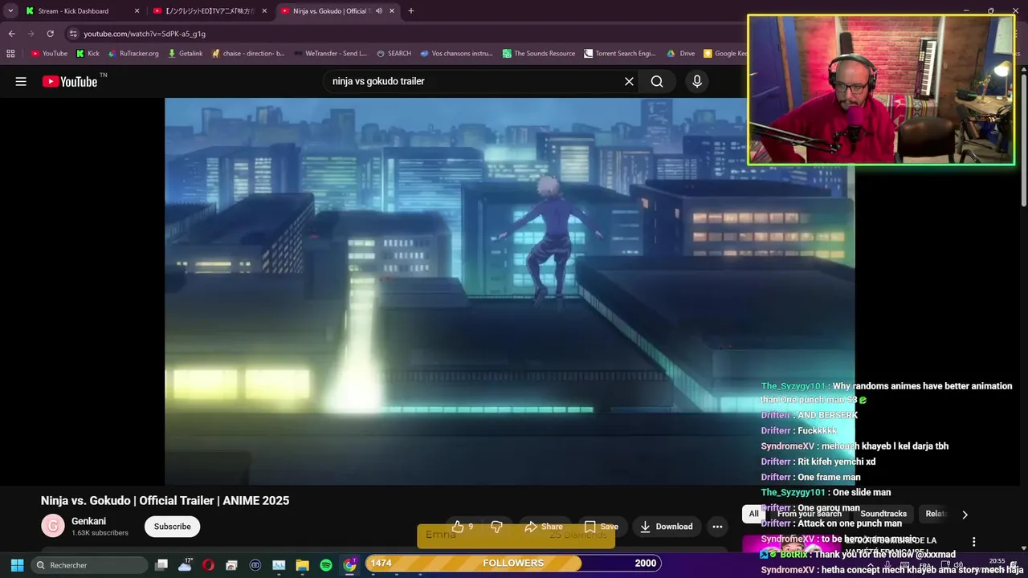1028x578 pixels.
Task: Open the WeTransfer bookmark
Action: coord(330,54)
